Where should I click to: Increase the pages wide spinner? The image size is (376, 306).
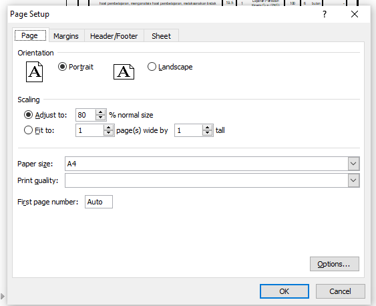click(x=109, y=128)
